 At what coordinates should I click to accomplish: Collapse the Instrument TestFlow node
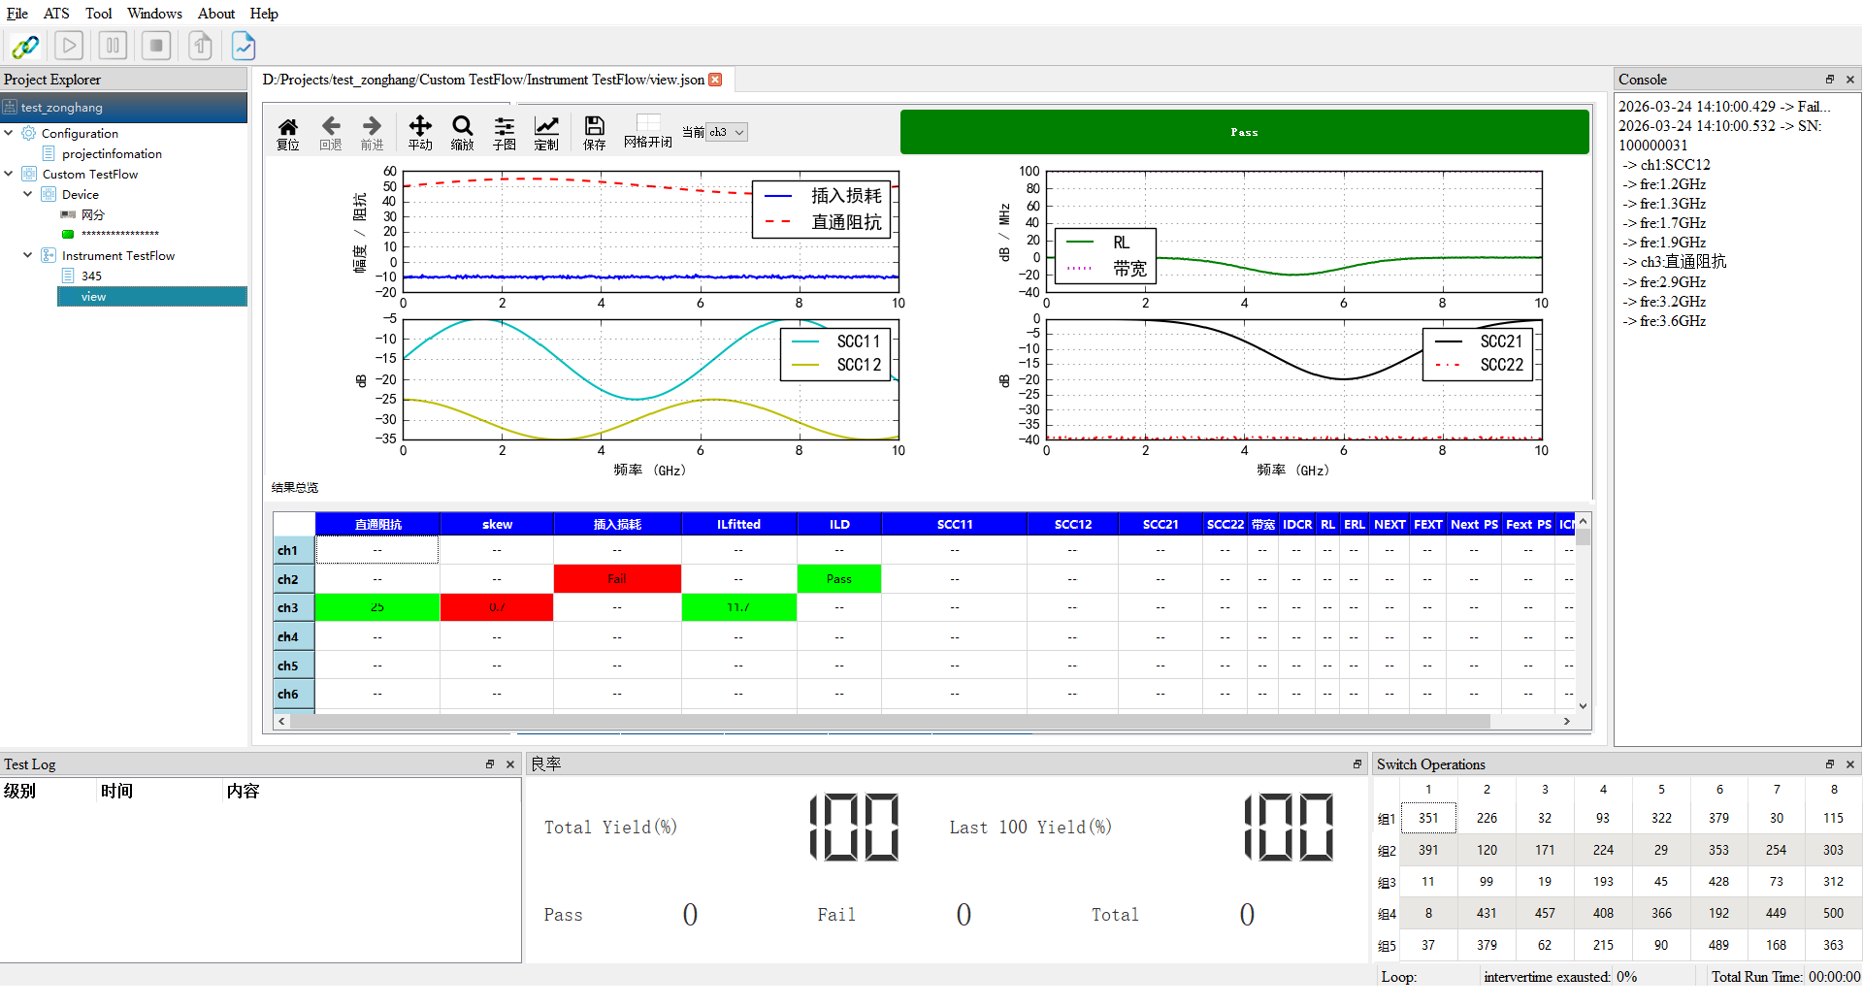coord(28,255)
